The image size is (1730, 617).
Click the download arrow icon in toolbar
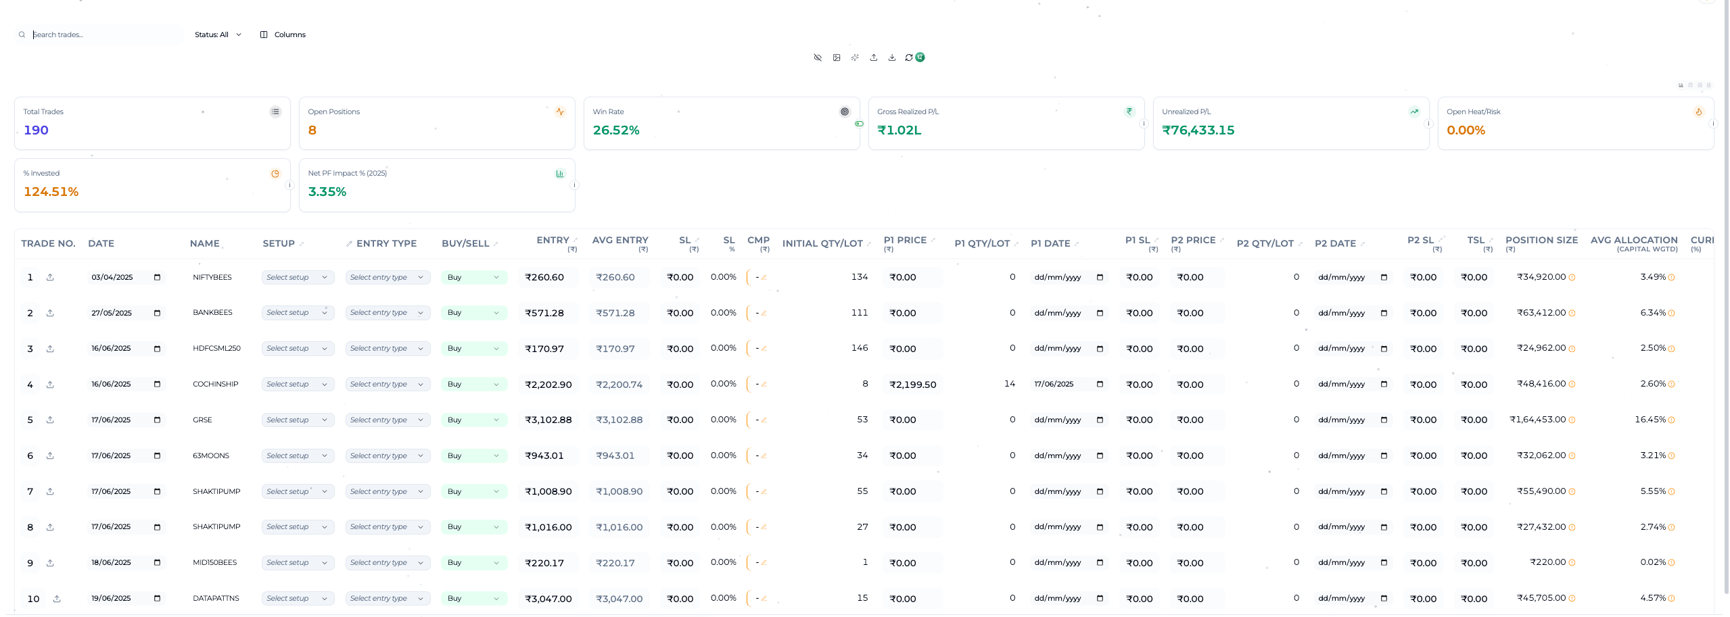(892, 57)
